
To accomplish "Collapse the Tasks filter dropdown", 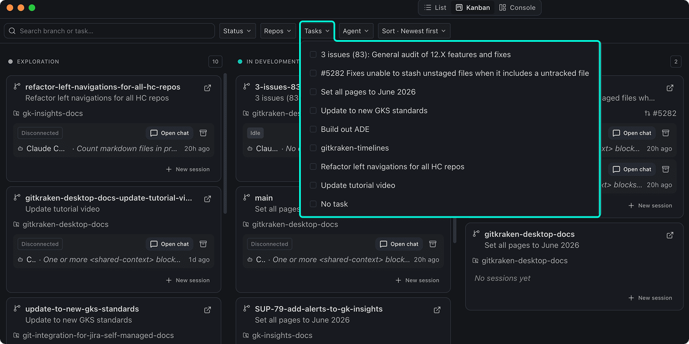I will click(x=317, y=31).
